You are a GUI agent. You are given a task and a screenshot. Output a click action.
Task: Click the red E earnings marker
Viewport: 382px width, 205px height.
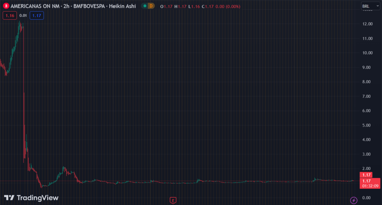173,201
